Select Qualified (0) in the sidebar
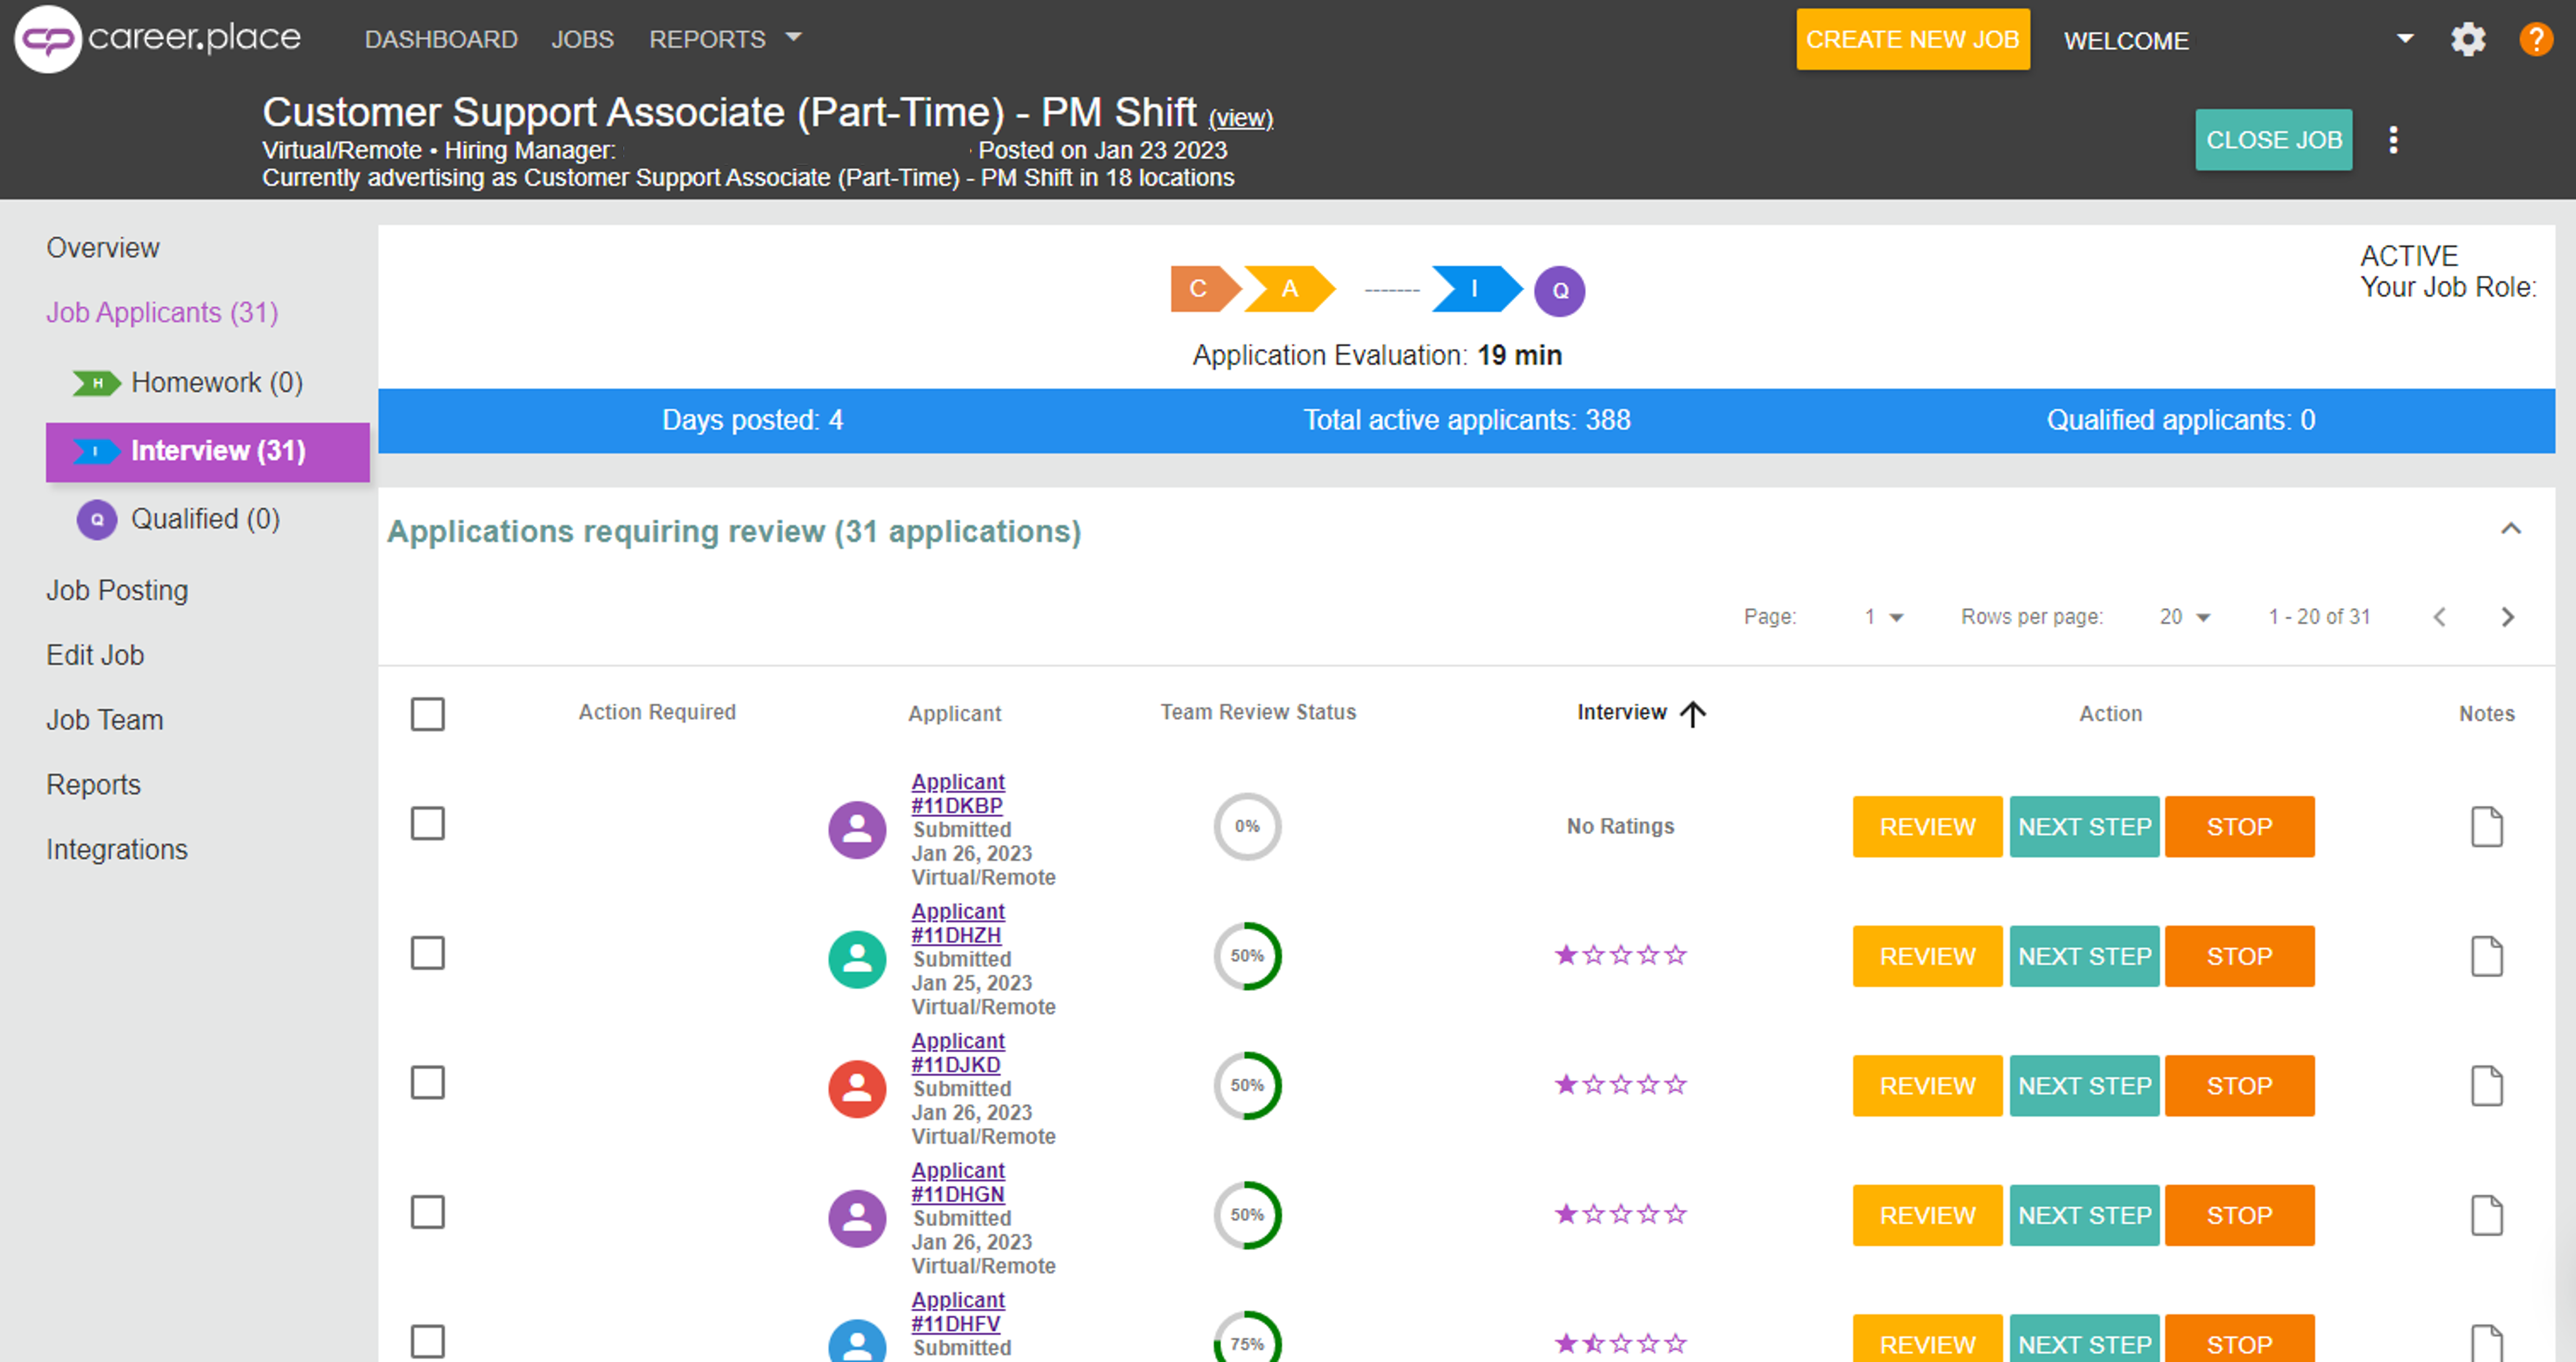The height and width of the screenshot is (1362, 2576). click(205, 519)
